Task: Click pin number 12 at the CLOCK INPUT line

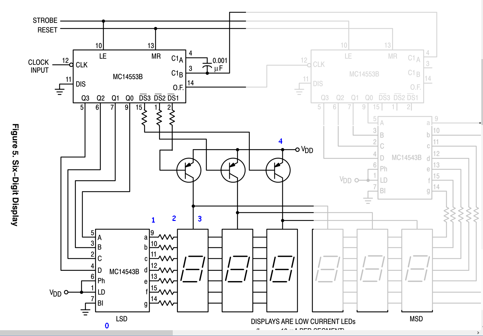Action: tap(65, 60)
